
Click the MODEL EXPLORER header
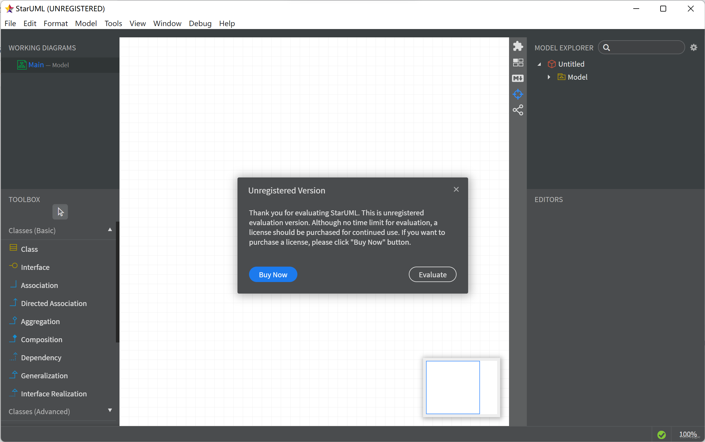564,48
